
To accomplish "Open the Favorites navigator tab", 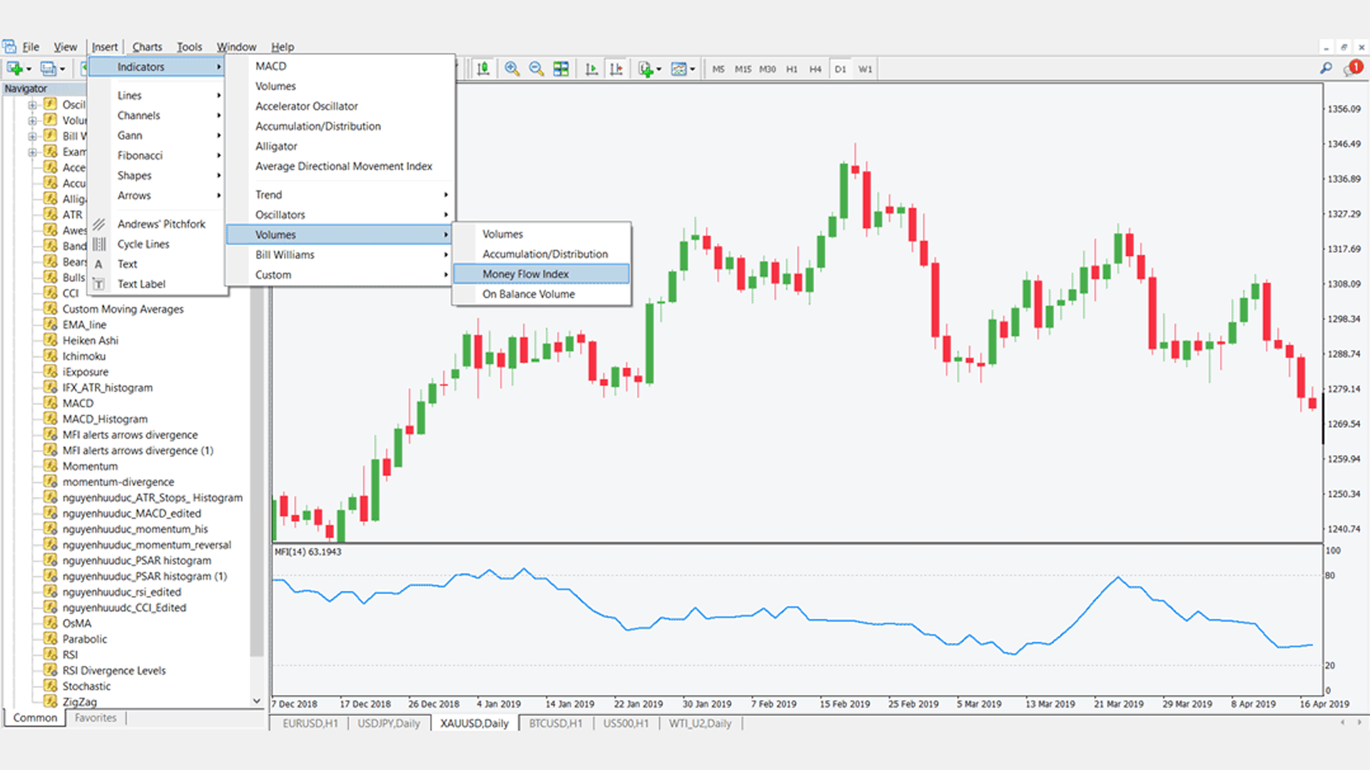I will click(x=95, y=718).
